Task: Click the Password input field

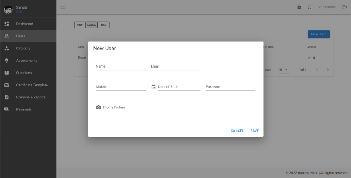Action: pyautogui.click(x=230, y=87)
